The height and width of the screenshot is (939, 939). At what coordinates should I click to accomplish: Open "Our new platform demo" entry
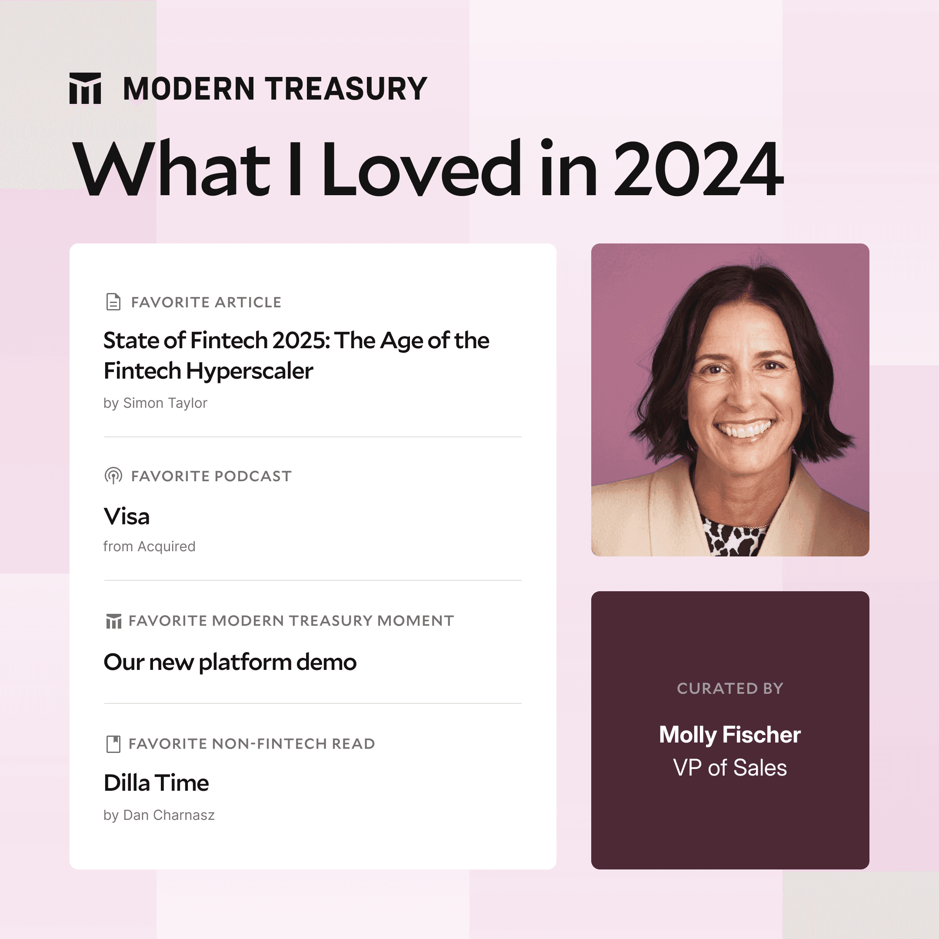[230, 662]
